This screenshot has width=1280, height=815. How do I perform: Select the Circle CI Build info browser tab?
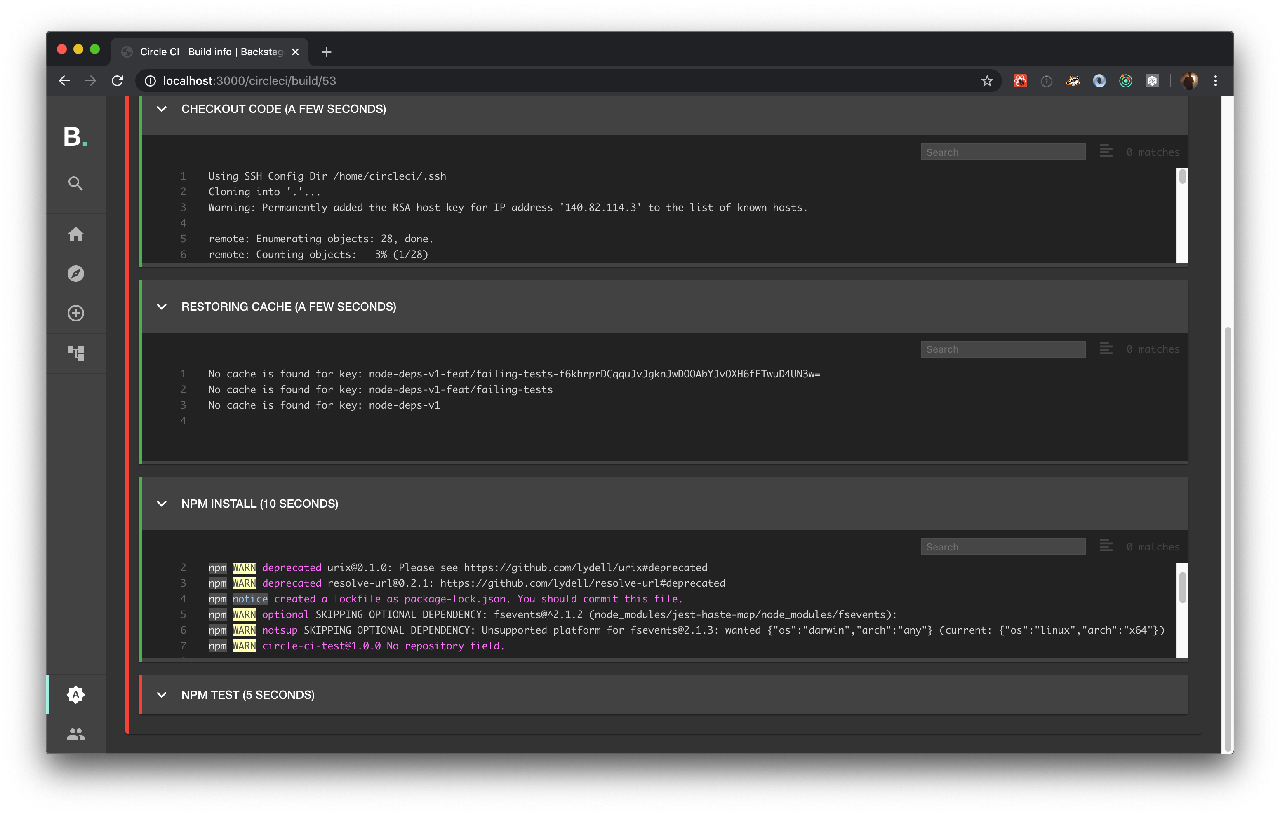(209, 52)
